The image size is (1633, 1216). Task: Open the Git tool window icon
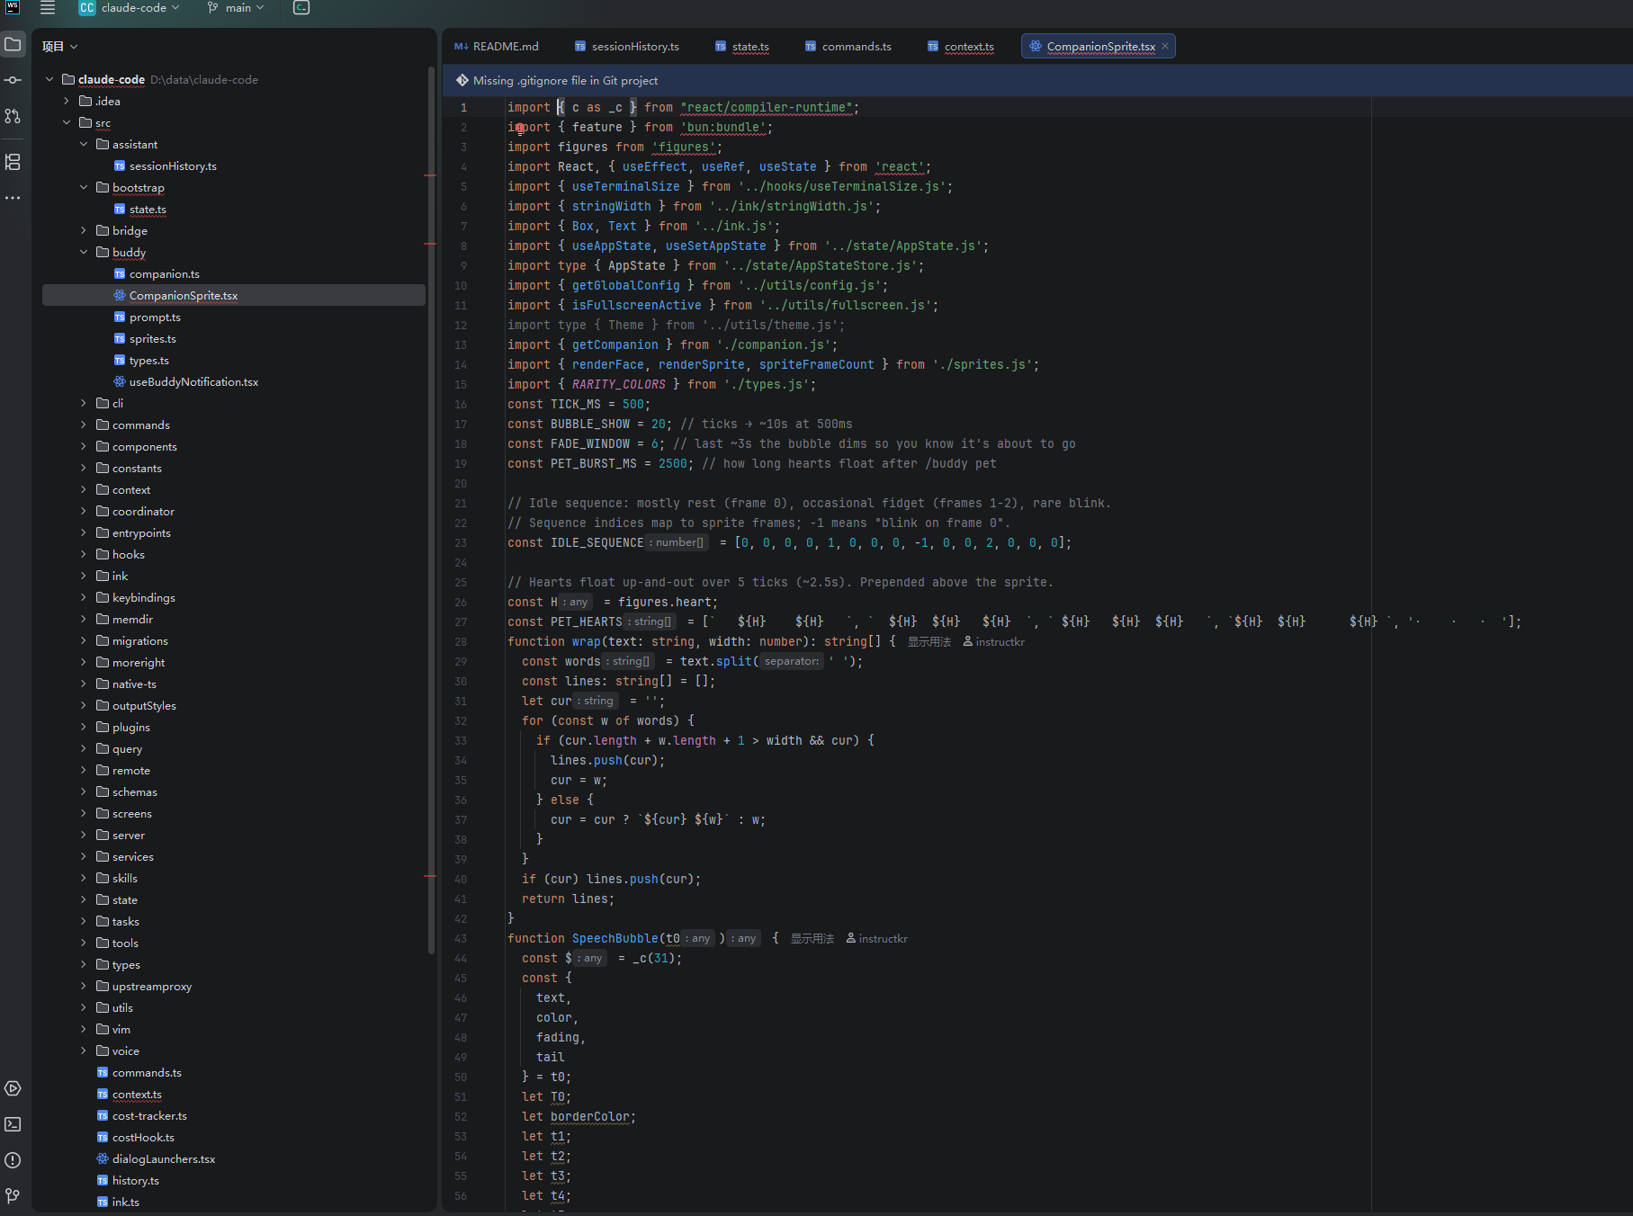13,1196
